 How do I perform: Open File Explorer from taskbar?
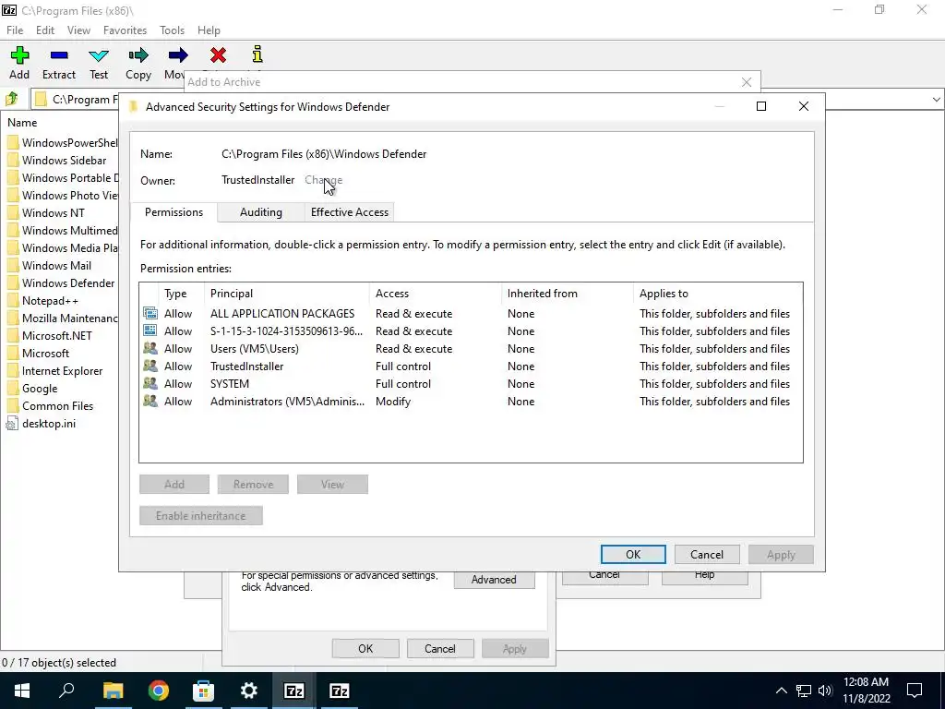coord(113,691)
